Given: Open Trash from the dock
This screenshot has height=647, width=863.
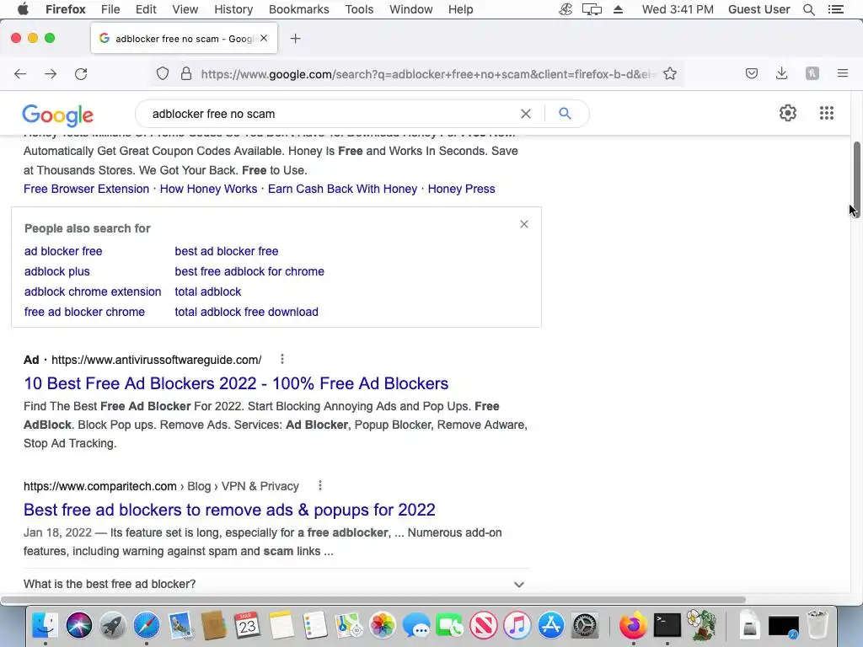Looking at the screenshot, I should click(x=817, y=625).
